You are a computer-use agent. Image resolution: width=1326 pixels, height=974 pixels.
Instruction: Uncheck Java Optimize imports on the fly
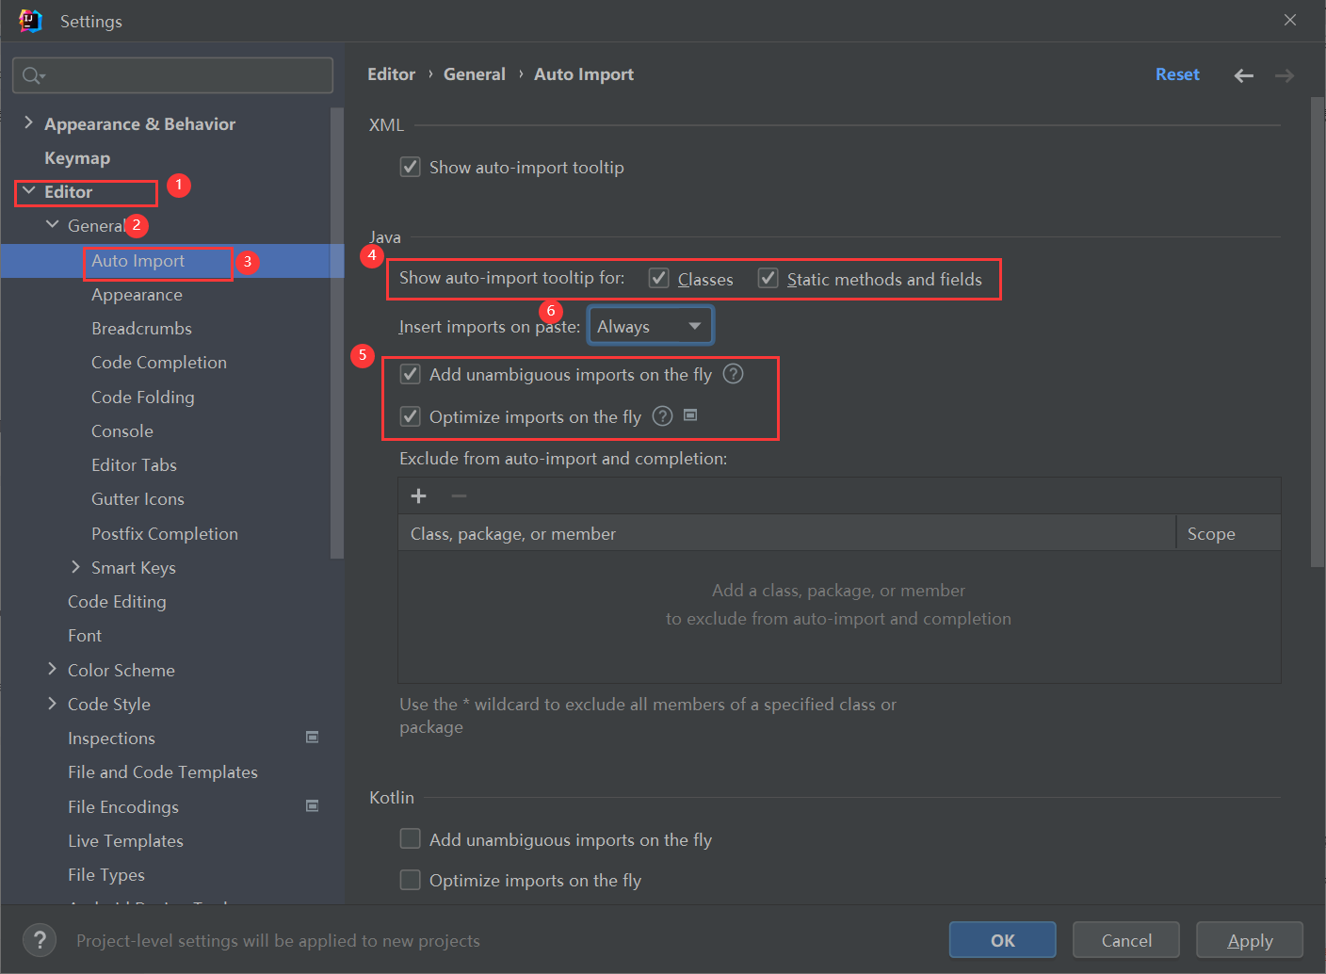(x=411, y=416)
